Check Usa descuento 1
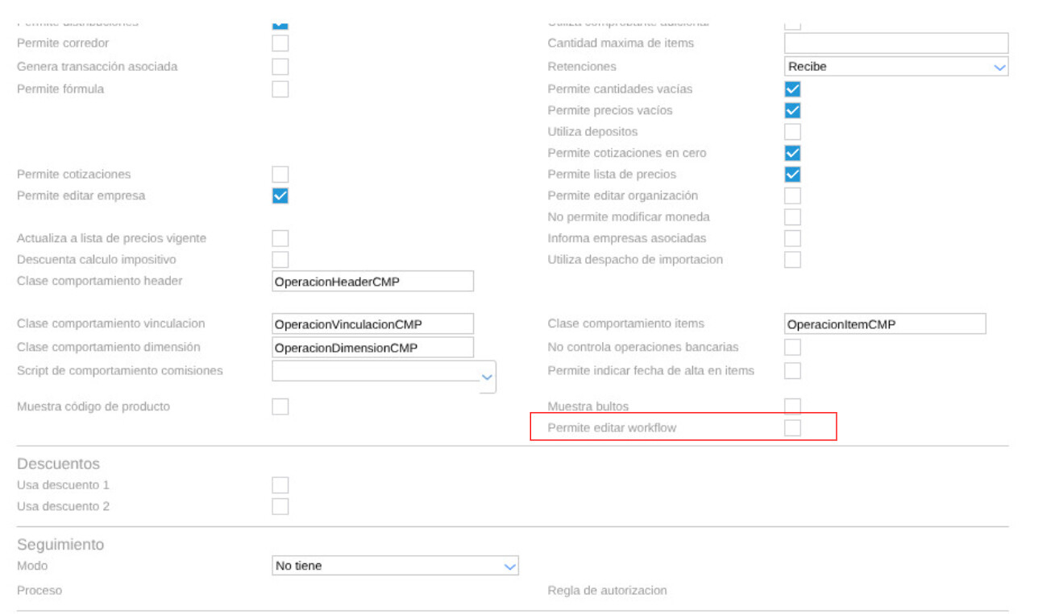 tap(280, 485)
